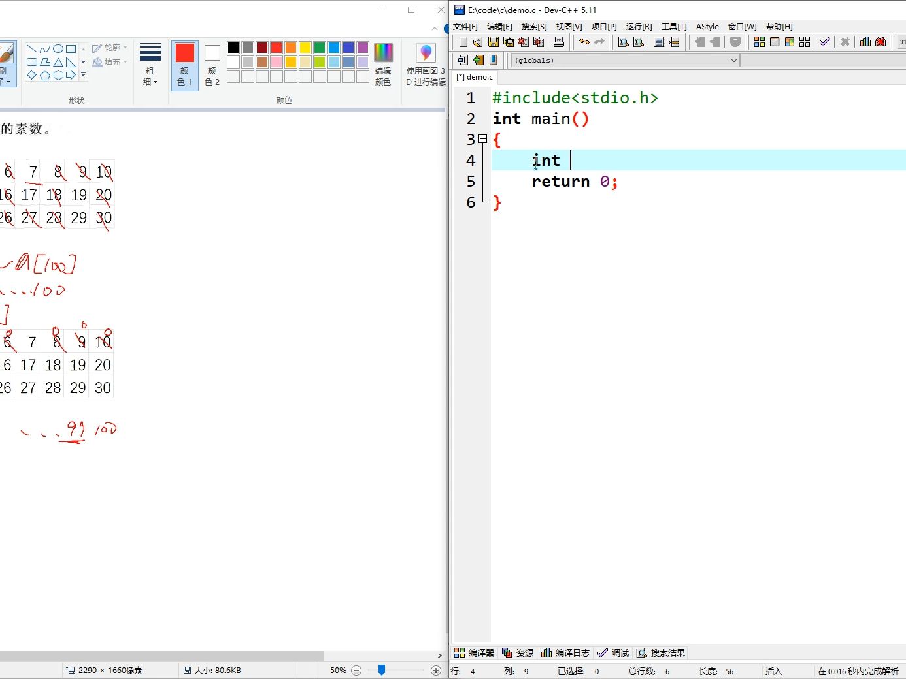Click the Delete profiling information icon
The height and width of the screenshot is (679, 906).
[881, 42]
